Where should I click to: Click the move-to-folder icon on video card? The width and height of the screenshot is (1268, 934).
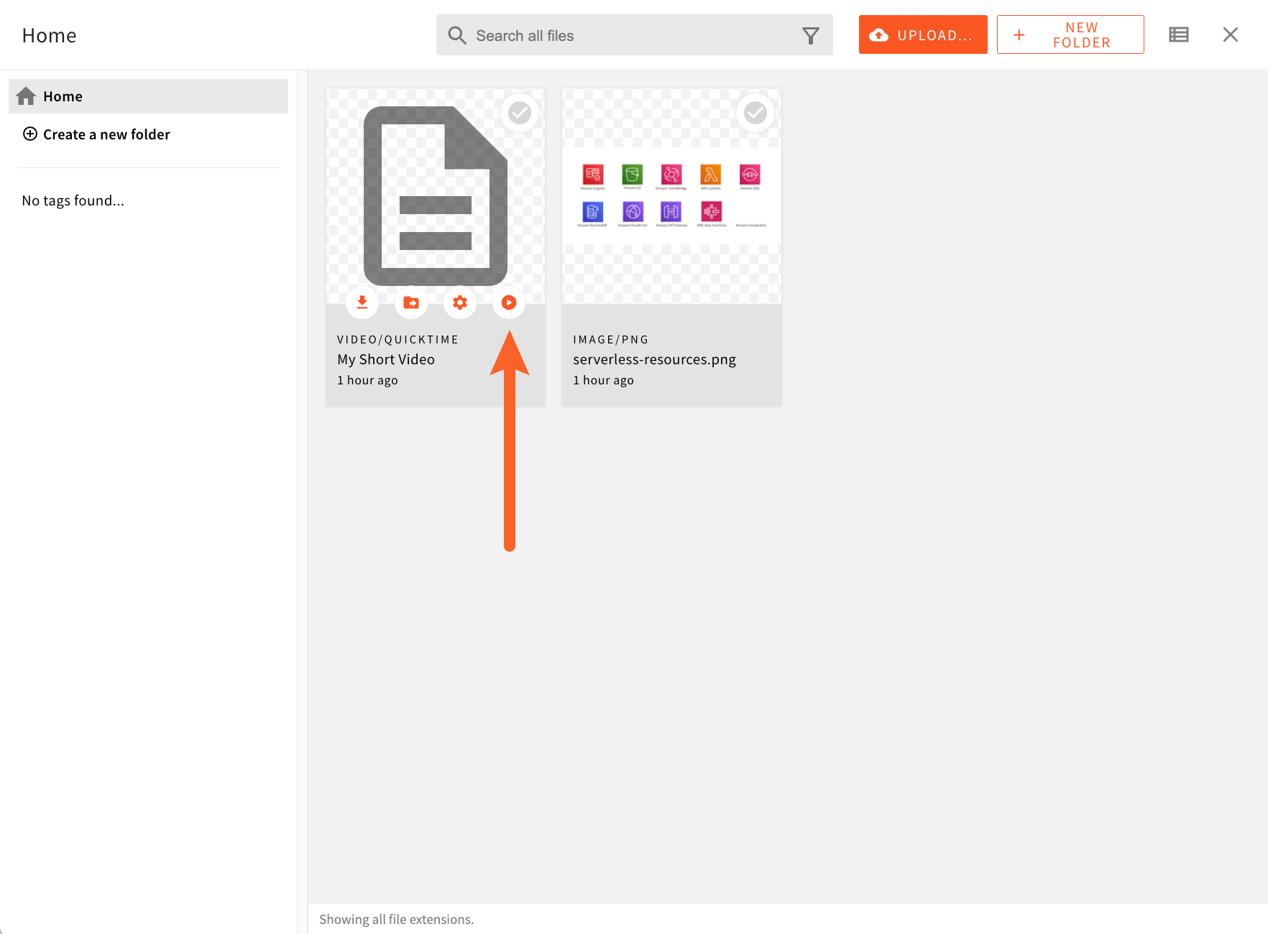(411, 302)
